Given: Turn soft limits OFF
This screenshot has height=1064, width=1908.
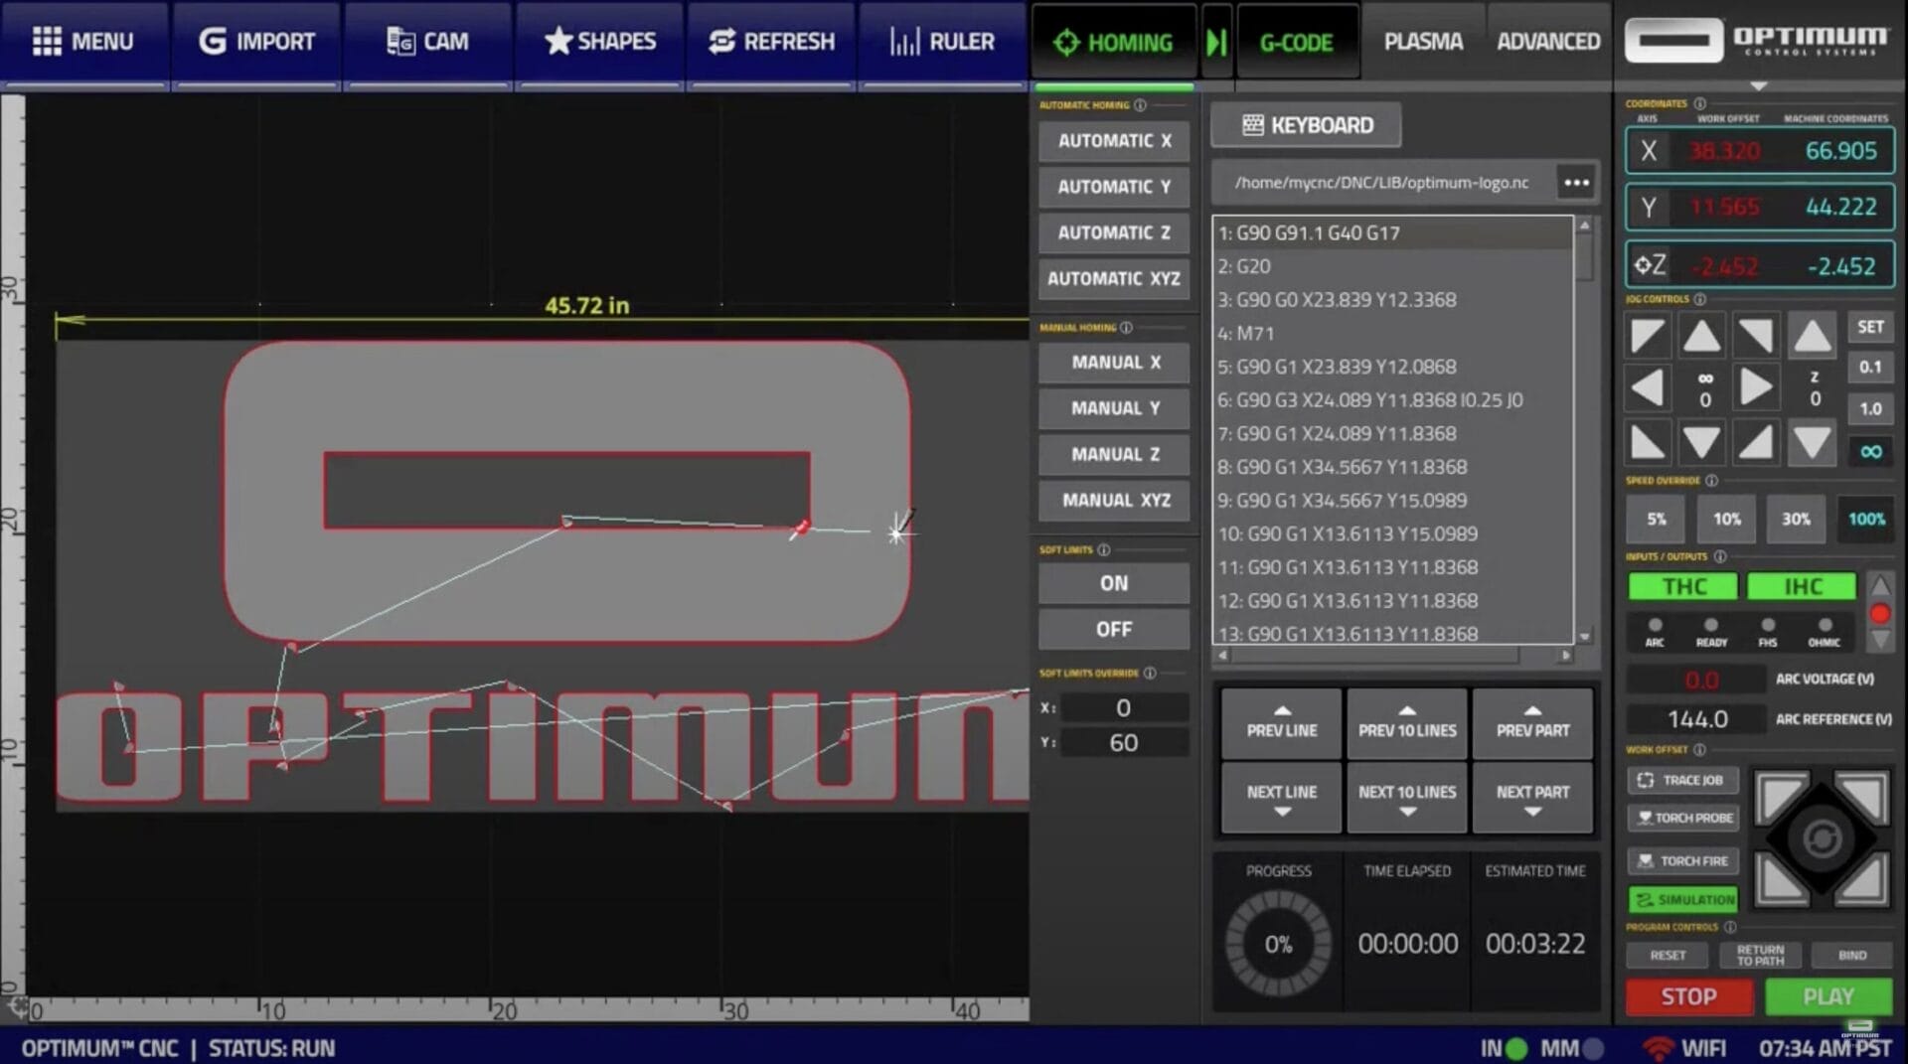Looking at the screenshot, I should pyautogui.click(x=1113, y=630).
